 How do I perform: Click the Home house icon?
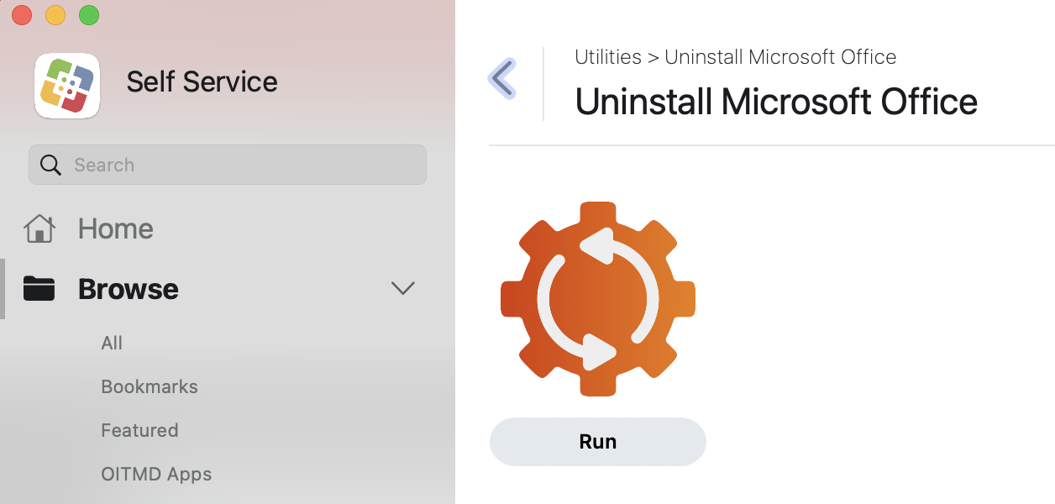39,228
